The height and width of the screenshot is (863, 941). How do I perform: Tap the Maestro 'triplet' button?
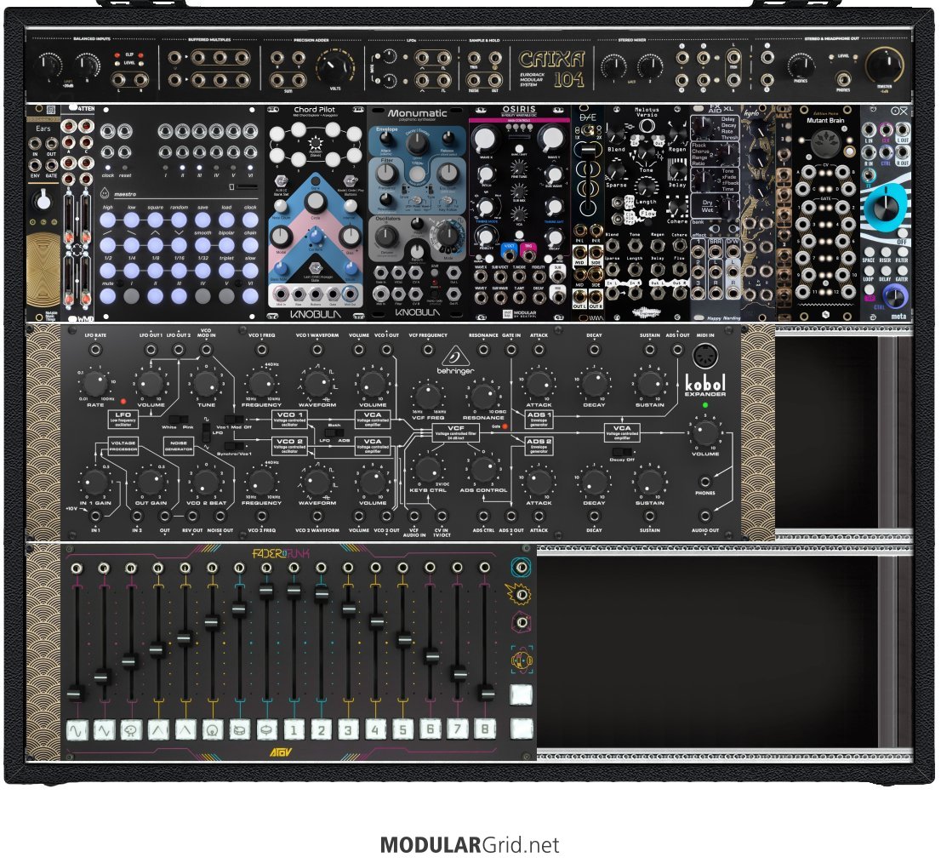(226, 271)
